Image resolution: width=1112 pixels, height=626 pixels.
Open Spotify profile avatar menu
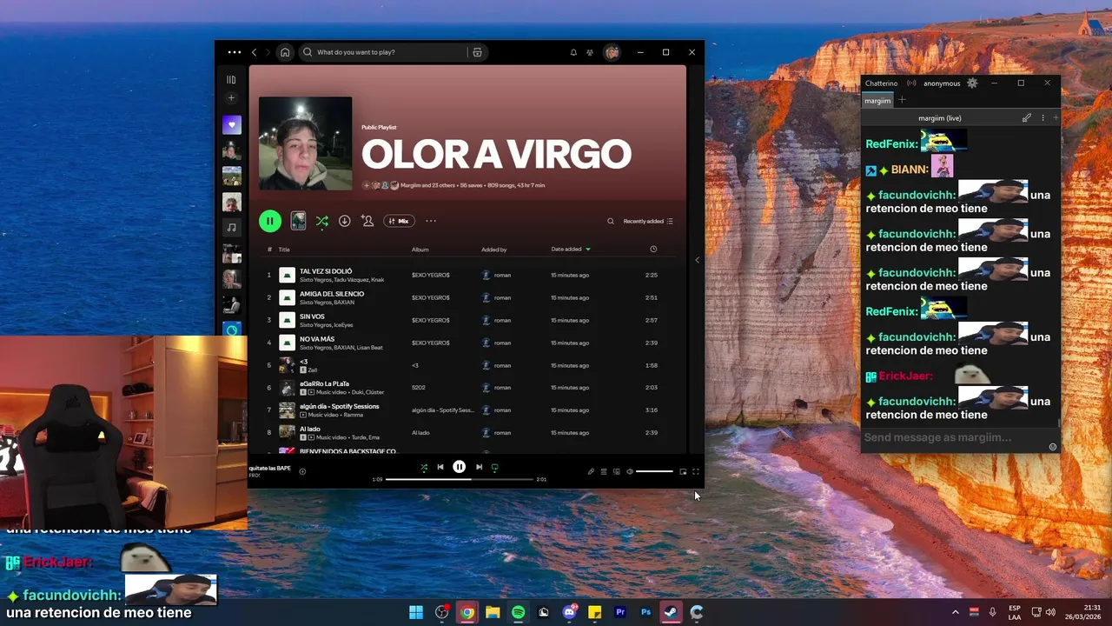tap(612, 52)
